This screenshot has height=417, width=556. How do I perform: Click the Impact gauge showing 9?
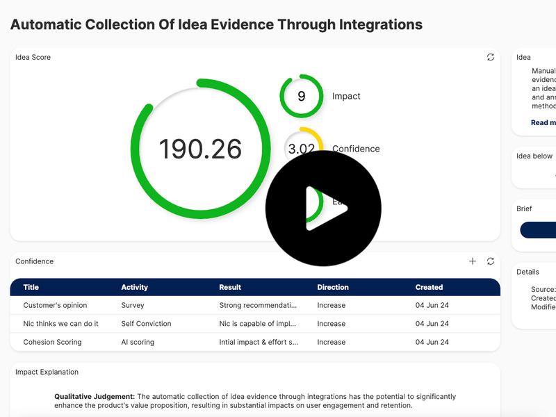[302, 95]
